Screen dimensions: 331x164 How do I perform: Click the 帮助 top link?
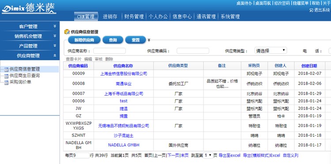(x=316, y=3)
